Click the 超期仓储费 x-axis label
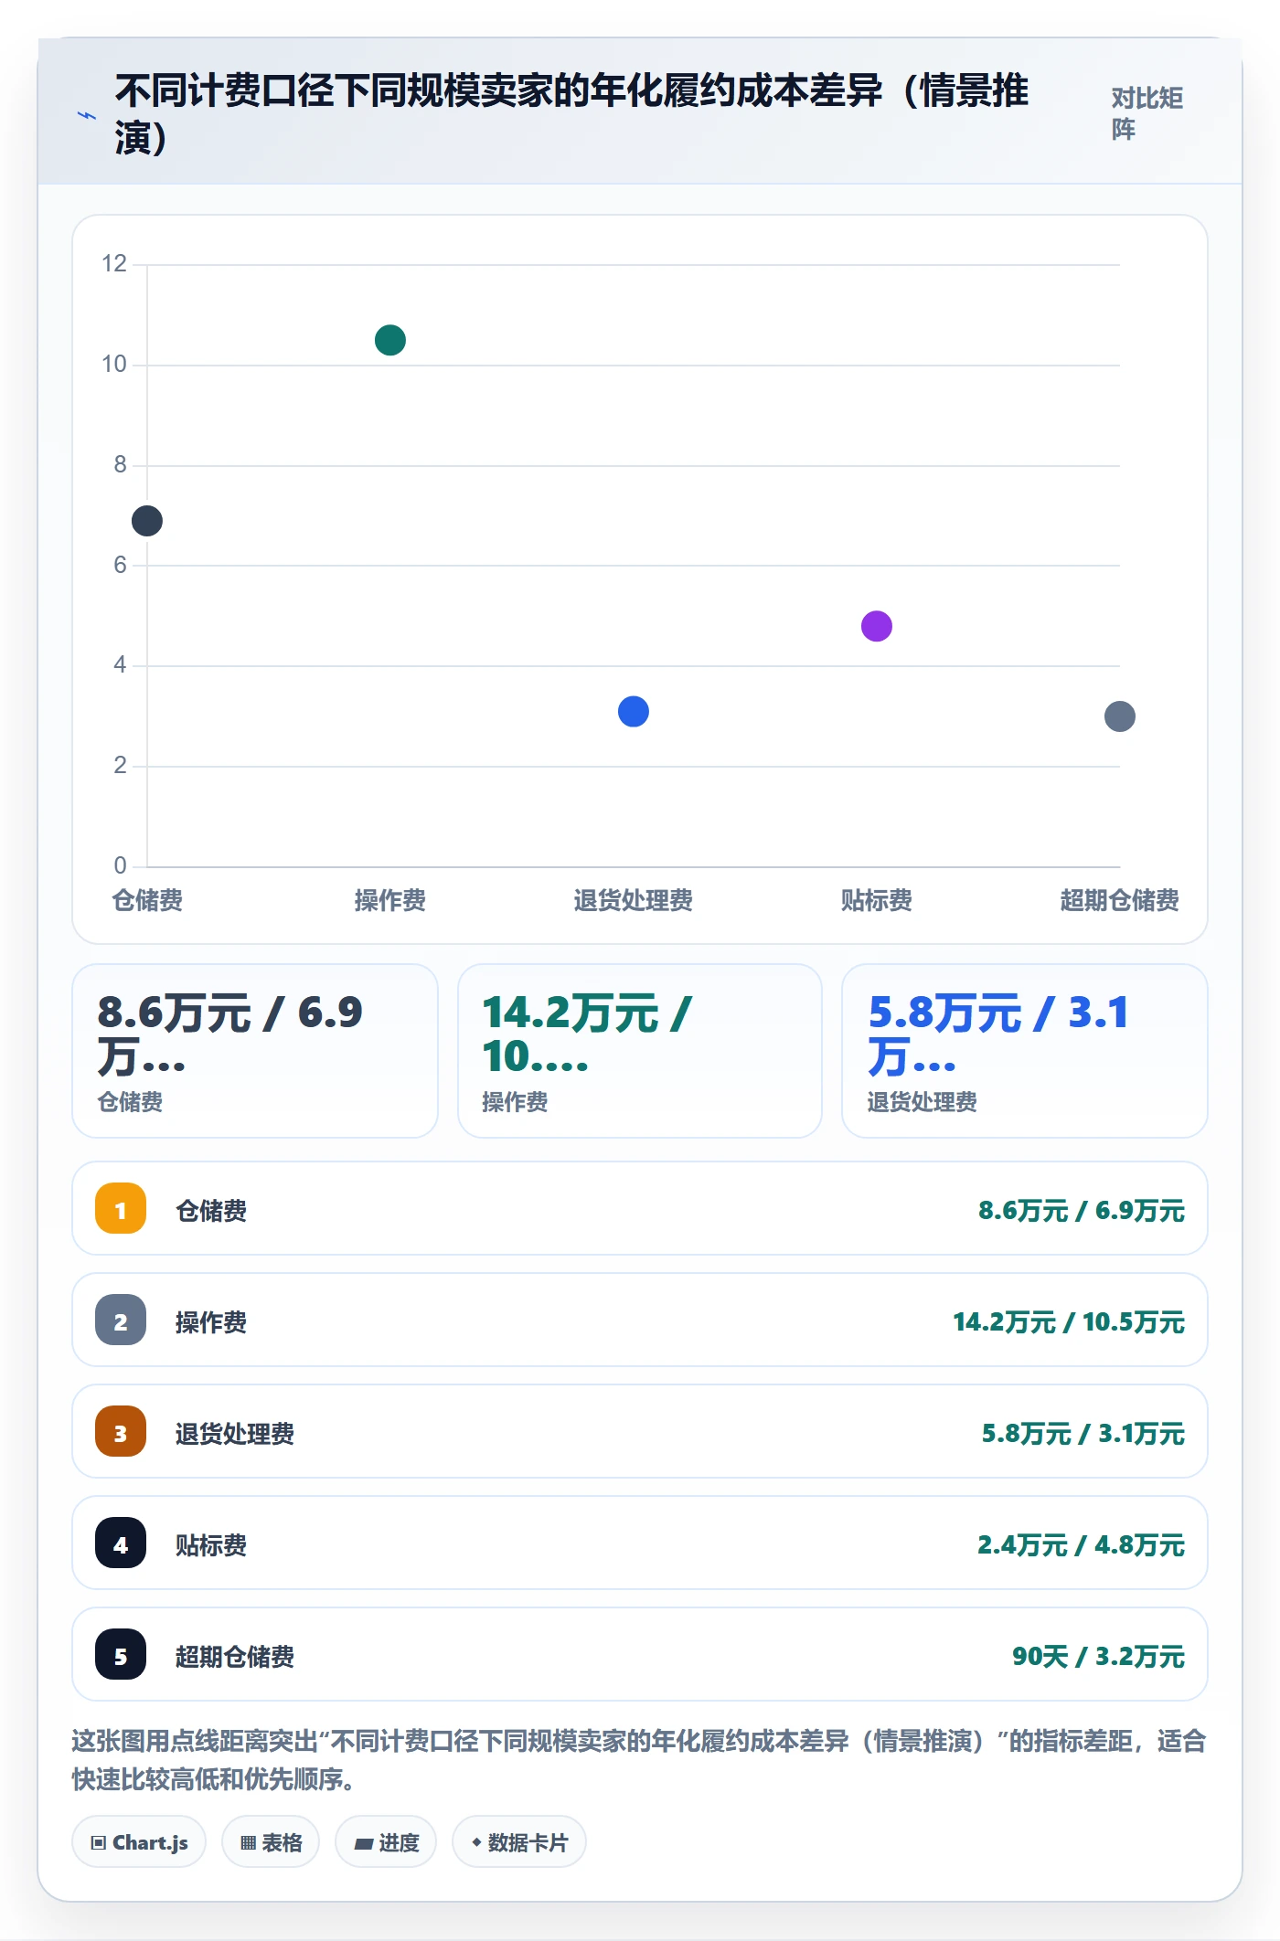The height and width of the screenshot is (1941, 1280). 1120,900
